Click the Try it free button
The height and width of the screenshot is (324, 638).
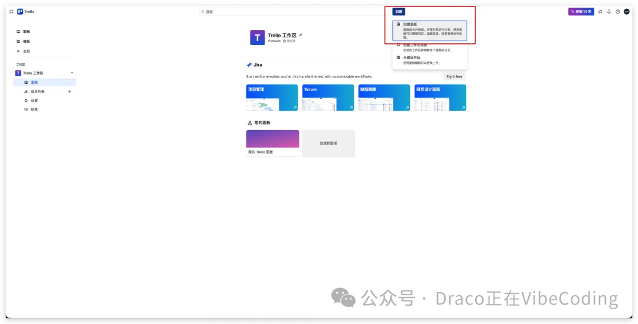[x=454, y=76]
